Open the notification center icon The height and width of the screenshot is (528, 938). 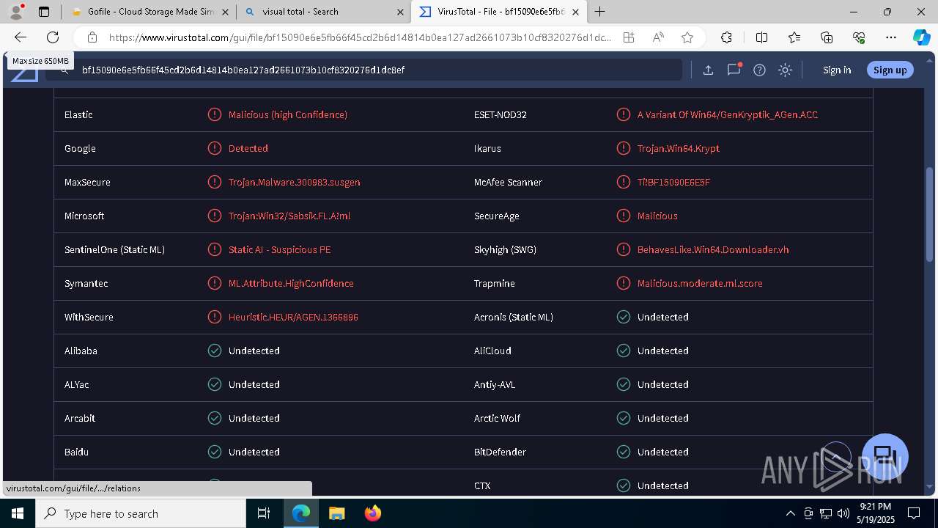click(x=914, y=513)
